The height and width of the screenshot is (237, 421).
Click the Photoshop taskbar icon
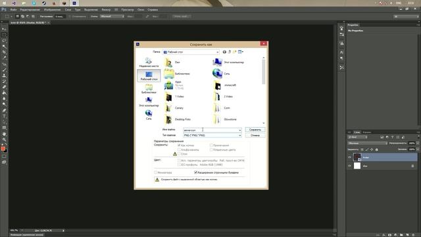(74, 3)
